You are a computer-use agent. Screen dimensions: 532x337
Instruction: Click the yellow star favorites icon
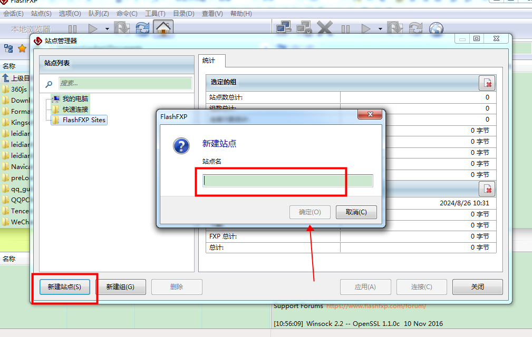pos(22,48)
